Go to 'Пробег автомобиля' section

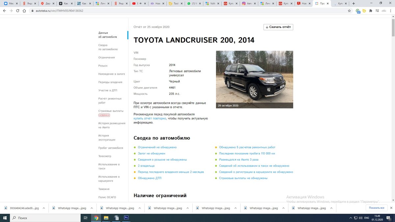click(x=111, y=148)
